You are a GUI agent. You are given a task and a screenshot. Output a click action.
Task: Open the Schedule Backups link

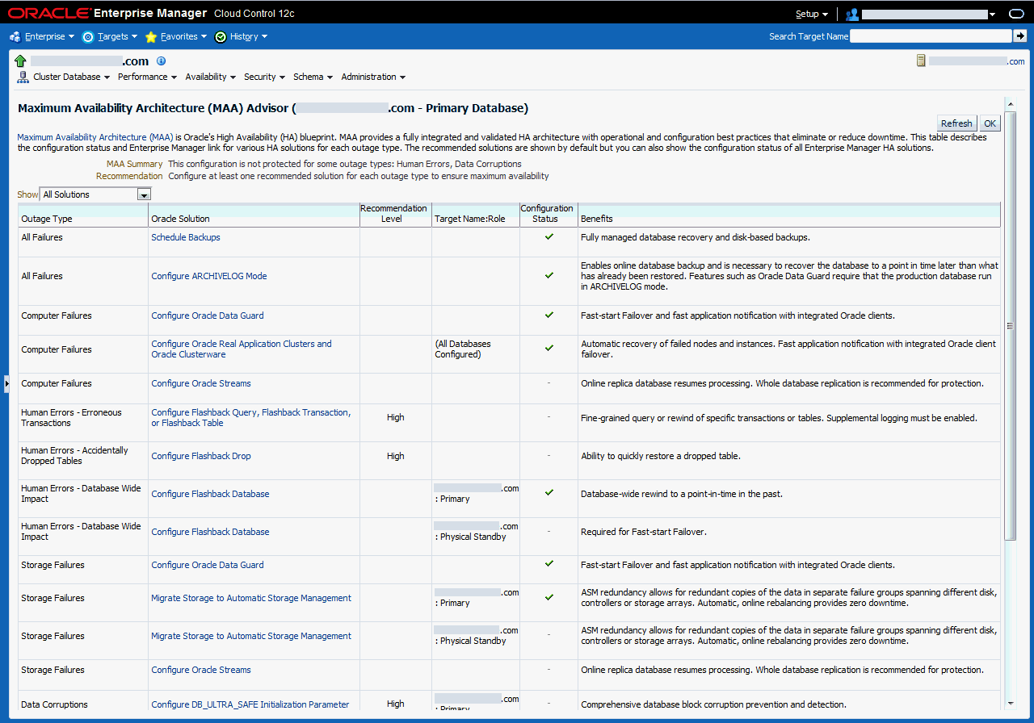click(186, 237)
